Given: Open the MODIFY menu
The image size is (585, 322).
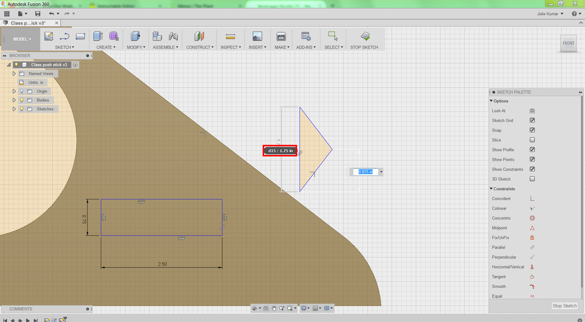Looking at the screenshot, I should pyautogui.click(x=136, y=47).
